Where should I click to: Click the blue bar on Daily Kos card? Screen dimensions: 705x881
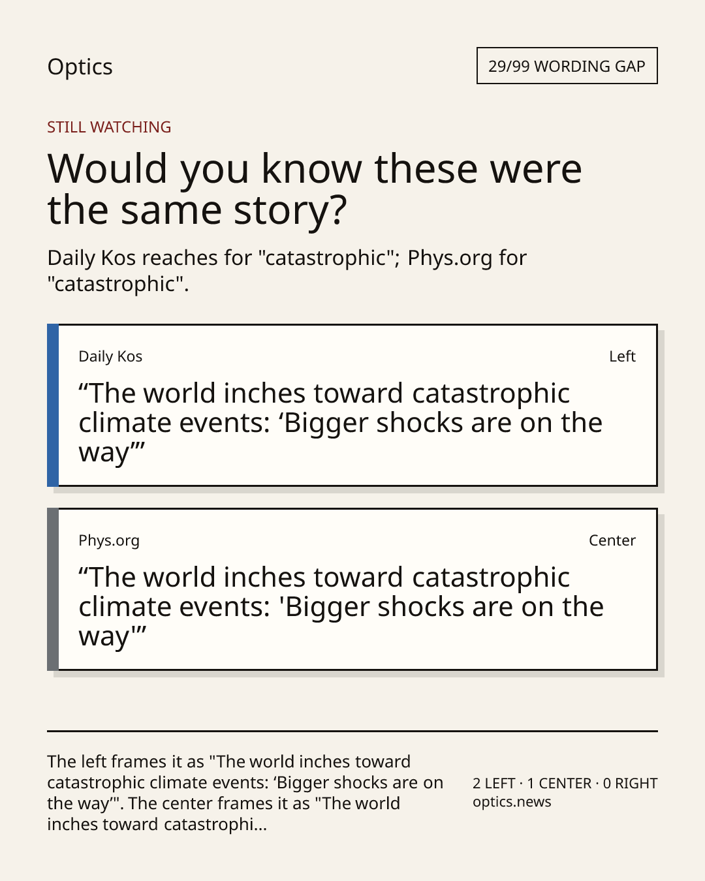point(53,405)
